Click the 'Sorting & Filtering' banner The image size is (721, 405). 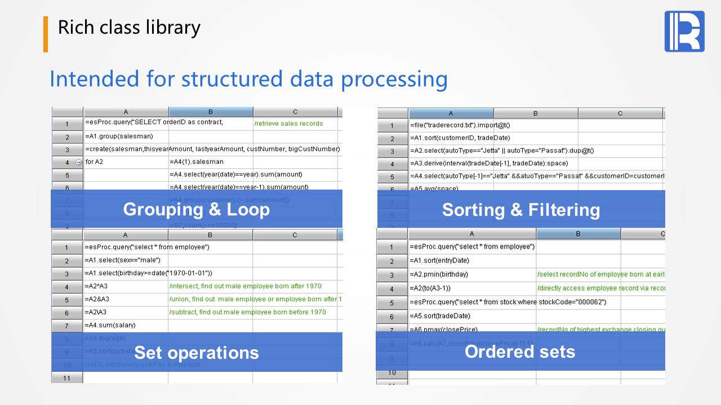pos(520,210)
